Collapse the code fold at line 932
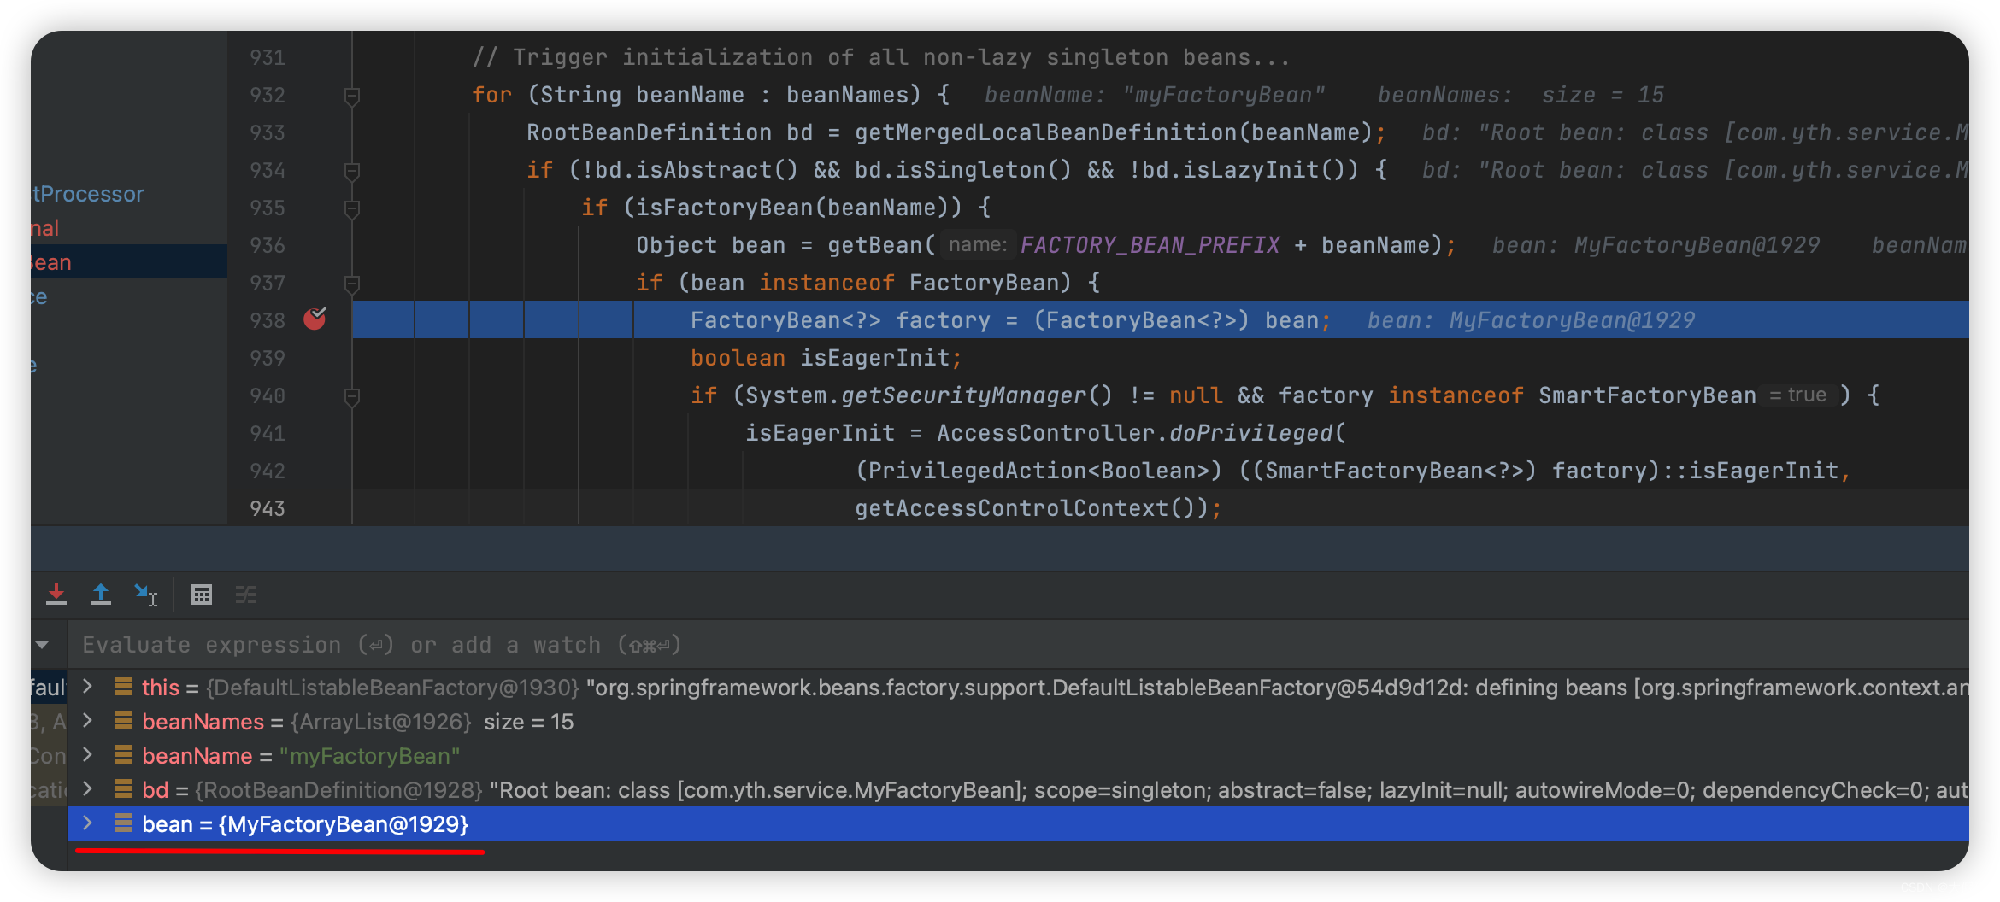The height and width of the screenshot is (902, 2000). 351,96
